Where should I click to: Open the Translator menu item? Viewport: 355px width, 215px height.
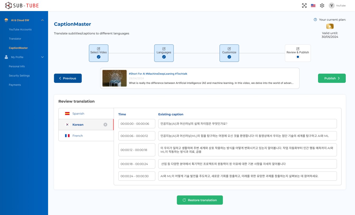click(15, 39)
